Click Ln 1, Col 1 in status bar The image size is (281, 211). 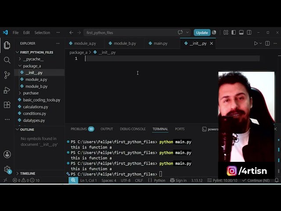pyautogui.click(x=89, y=180)
